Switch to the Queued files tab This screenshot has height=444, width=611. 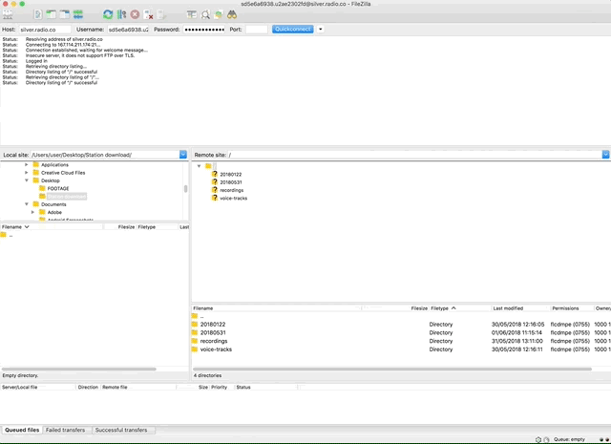(22, 430)
